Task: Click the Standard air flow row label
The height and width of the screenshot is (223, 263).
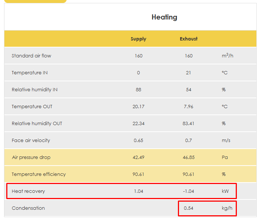Action: coord(31,56)
